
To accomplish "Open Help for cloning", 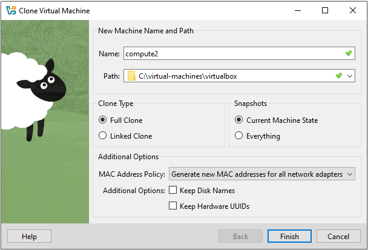I will 29,236.
